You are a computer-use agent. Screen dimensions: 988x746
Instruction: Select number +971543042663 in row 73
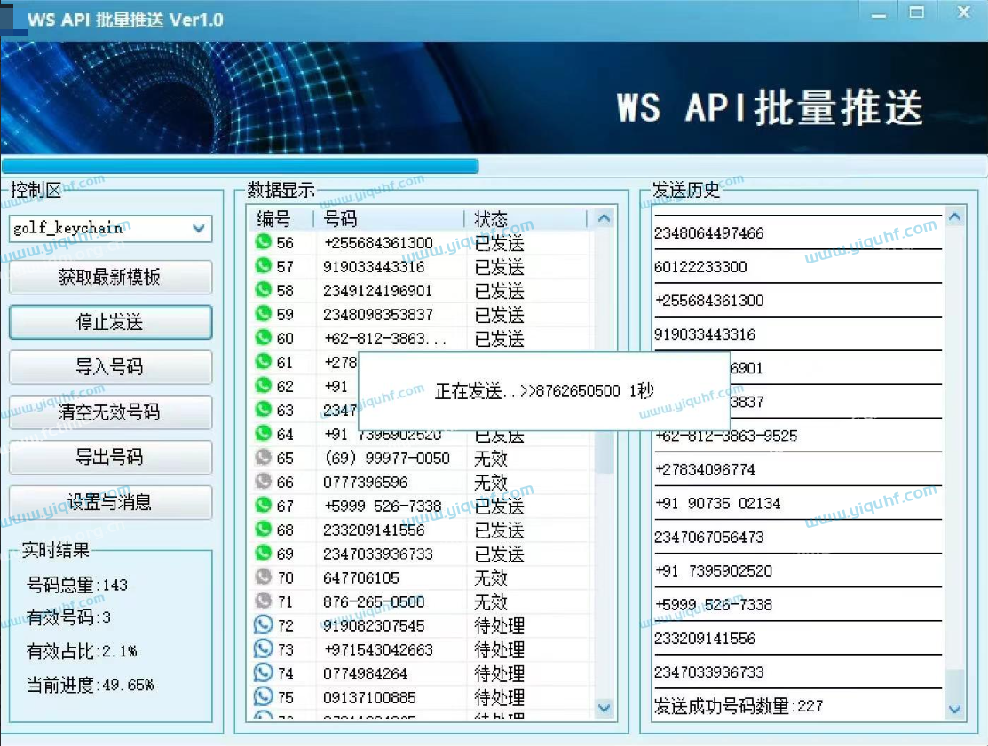(378, 649)
